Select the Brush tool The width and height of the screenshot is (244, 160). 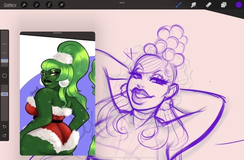[x=178, y=5]
